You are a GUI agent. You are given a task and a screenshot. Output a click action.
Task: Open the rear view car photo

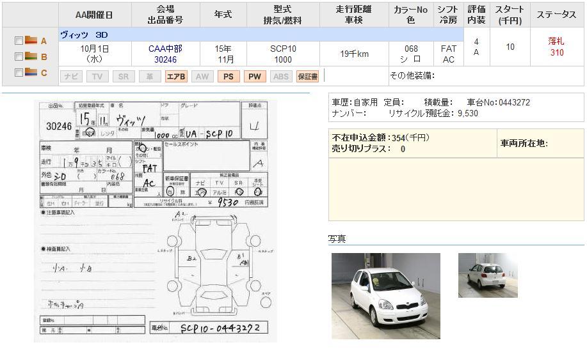pos(488,275)
